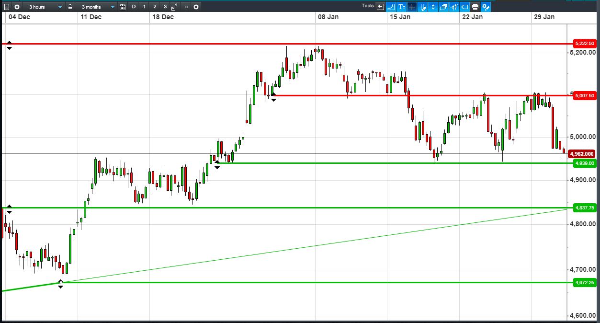Save to preset slot 4
Screen dimensions: 600x323
(174, 7)
